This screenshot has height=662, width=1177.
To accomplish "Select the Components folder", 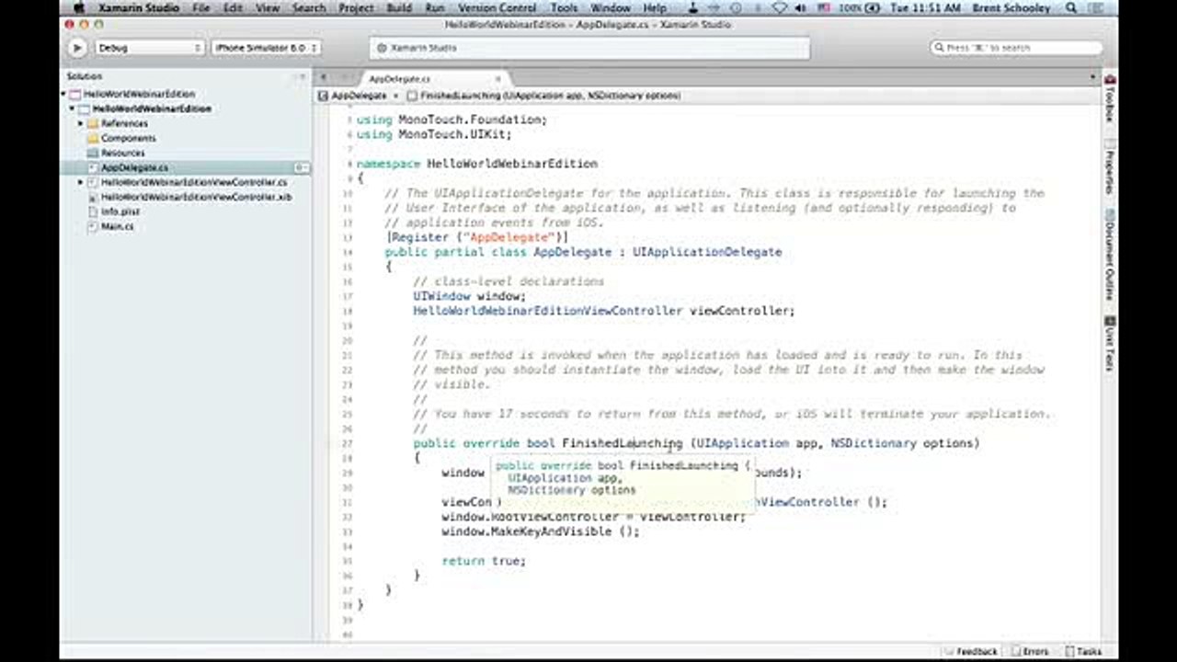I will (128, 138).
